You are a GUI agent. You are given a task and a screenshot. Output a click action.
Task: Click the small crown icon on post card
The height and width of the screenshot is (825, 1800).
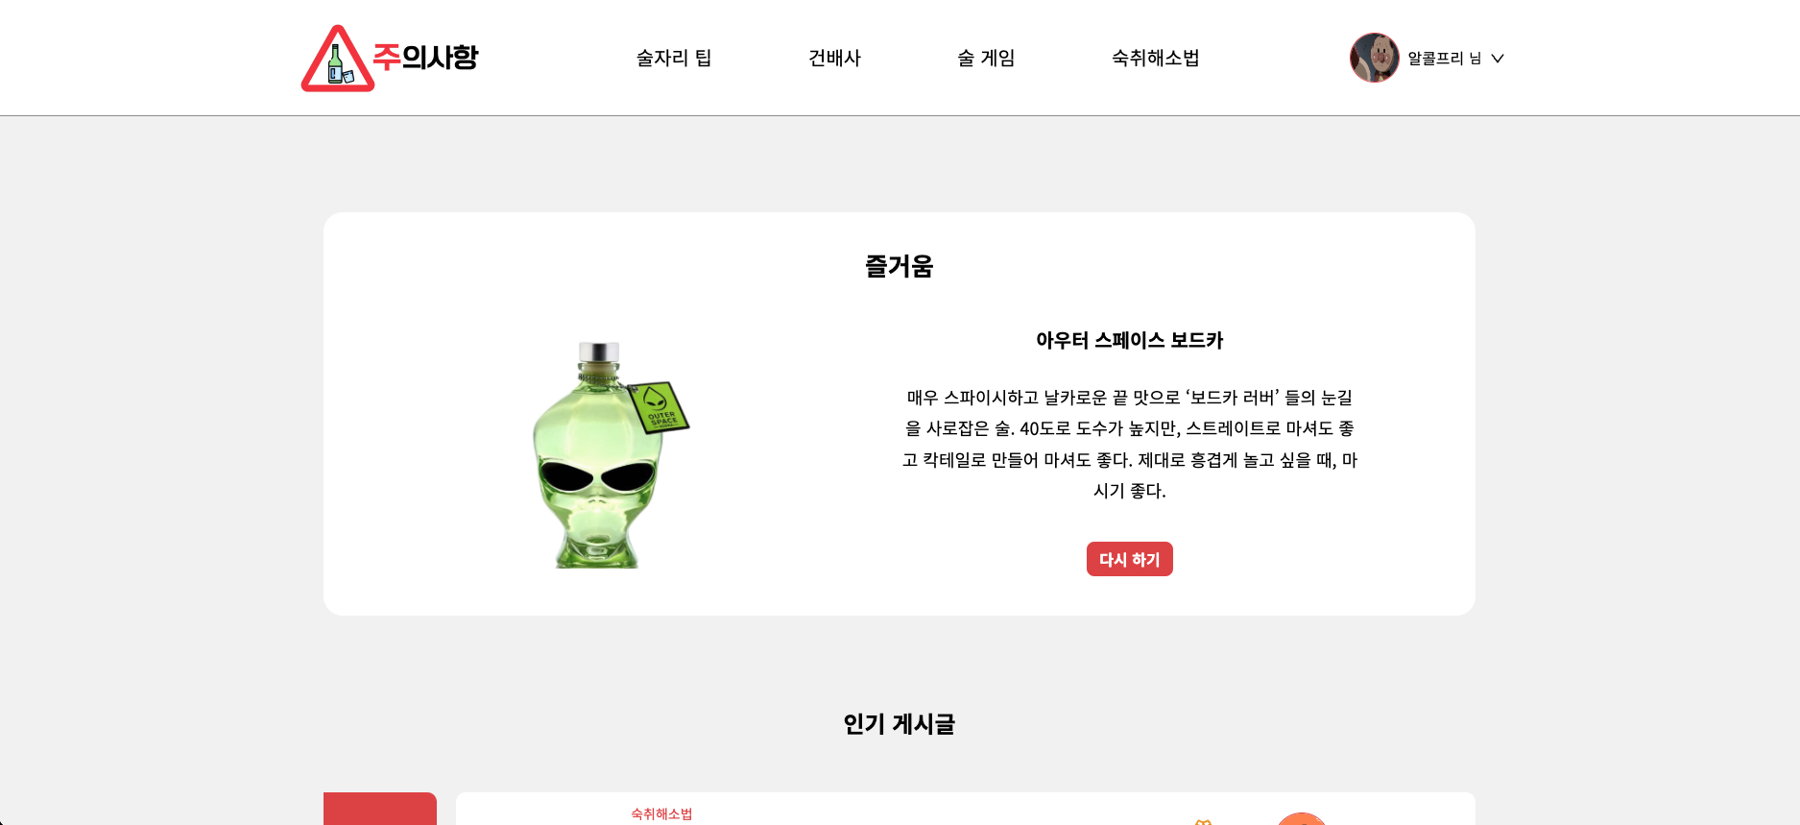point(1203,822)
